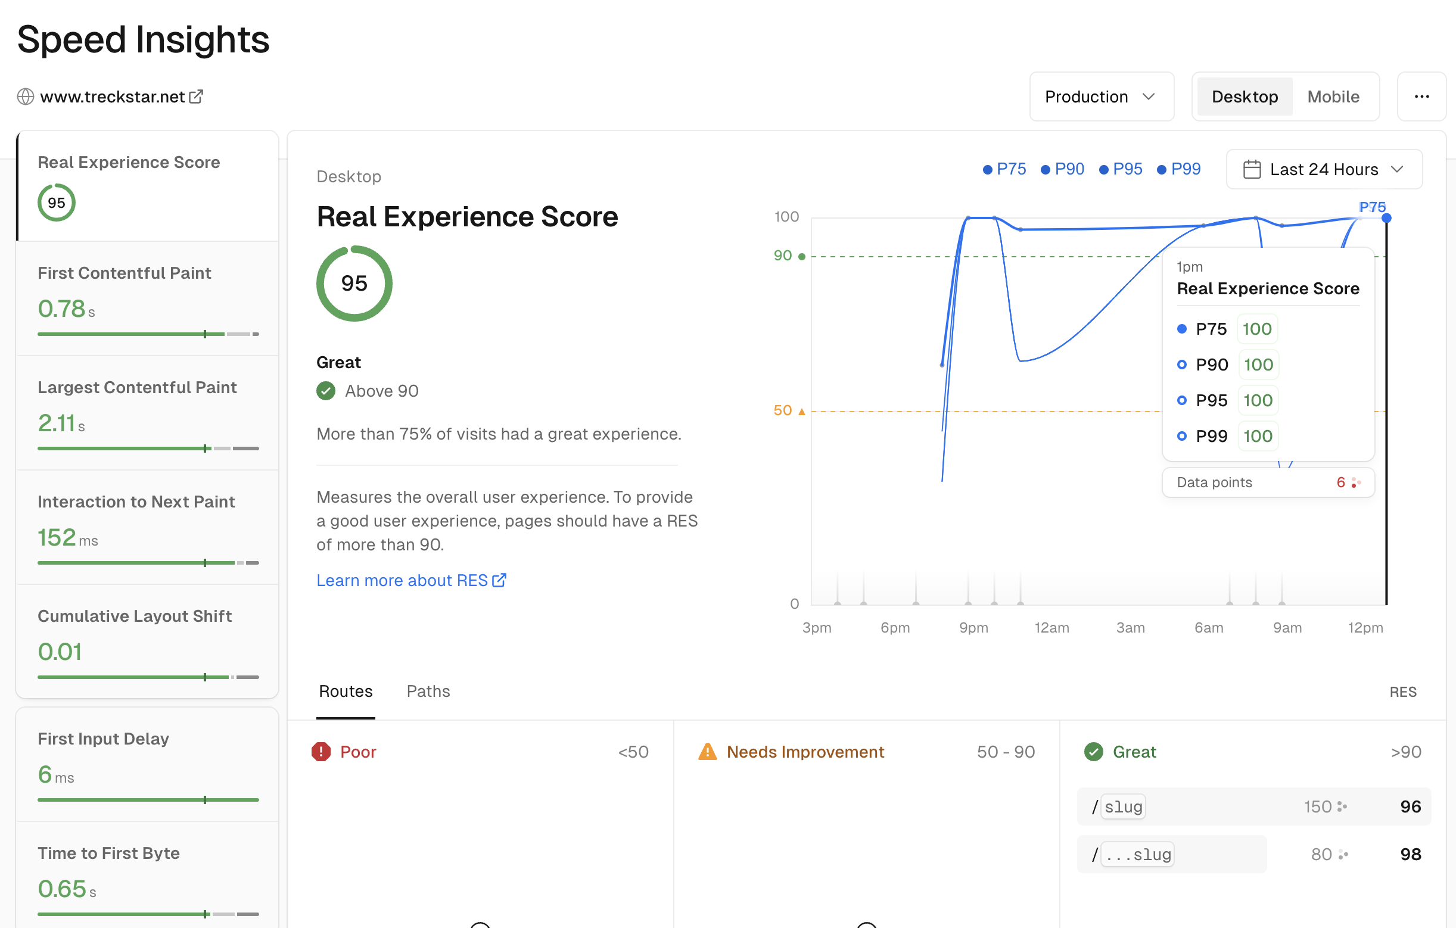Viewport: 1456px width, 928px height.
Task: Select the Routes tab
Action: pyautogui.click(x=346, y=691)
